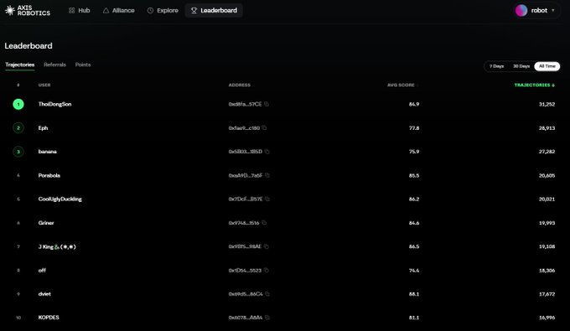Viewport: 570px width, 331px height.
Task: Click trajectories count 31,252
Action: point(547,104)
